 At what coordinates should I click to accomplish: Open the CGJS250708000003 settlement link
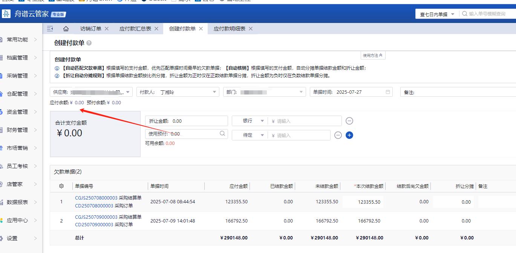[x=96, y=198]
